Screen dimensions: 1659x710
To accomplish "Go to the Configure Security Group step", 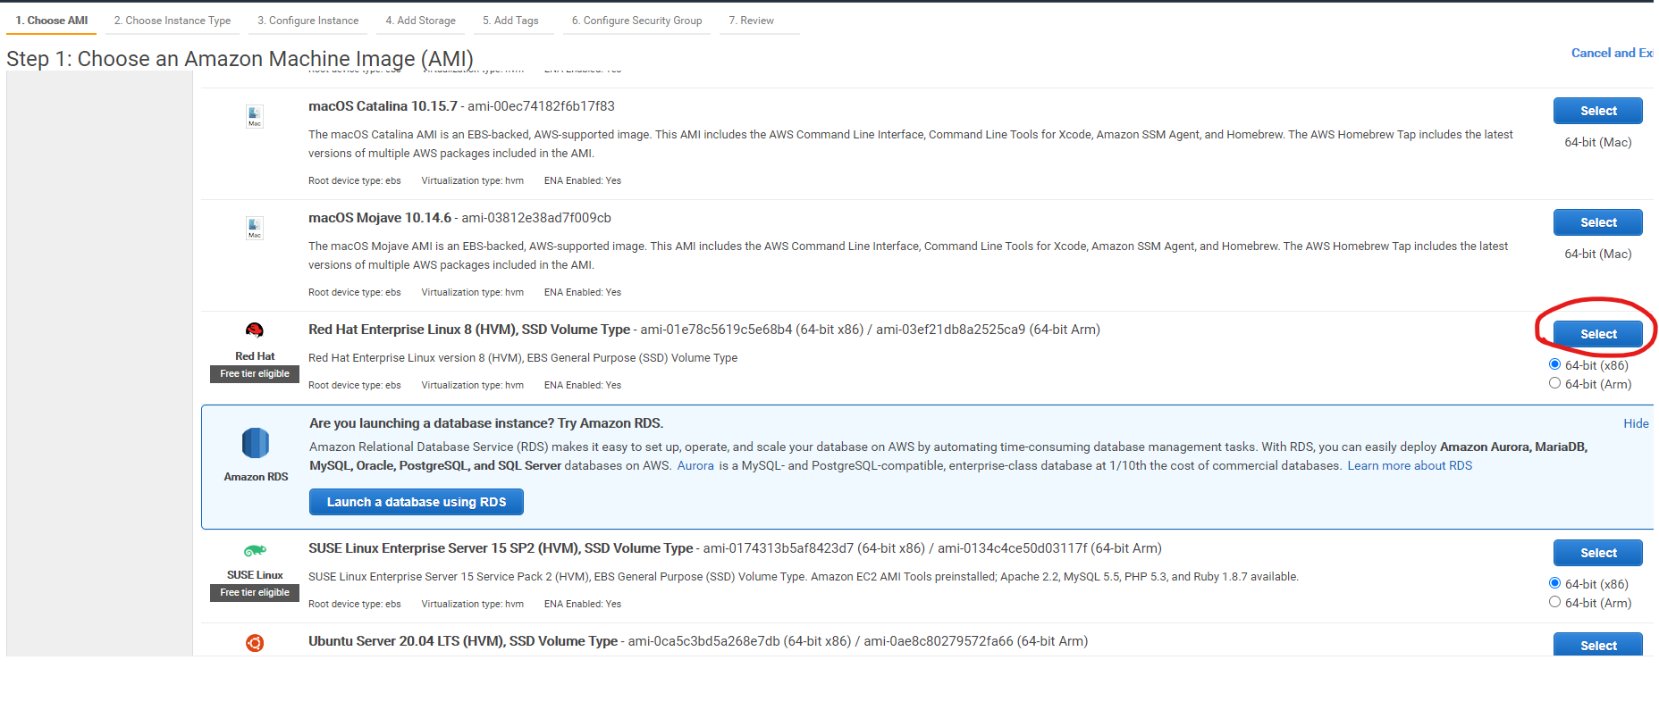I will [x=636, y=21].
